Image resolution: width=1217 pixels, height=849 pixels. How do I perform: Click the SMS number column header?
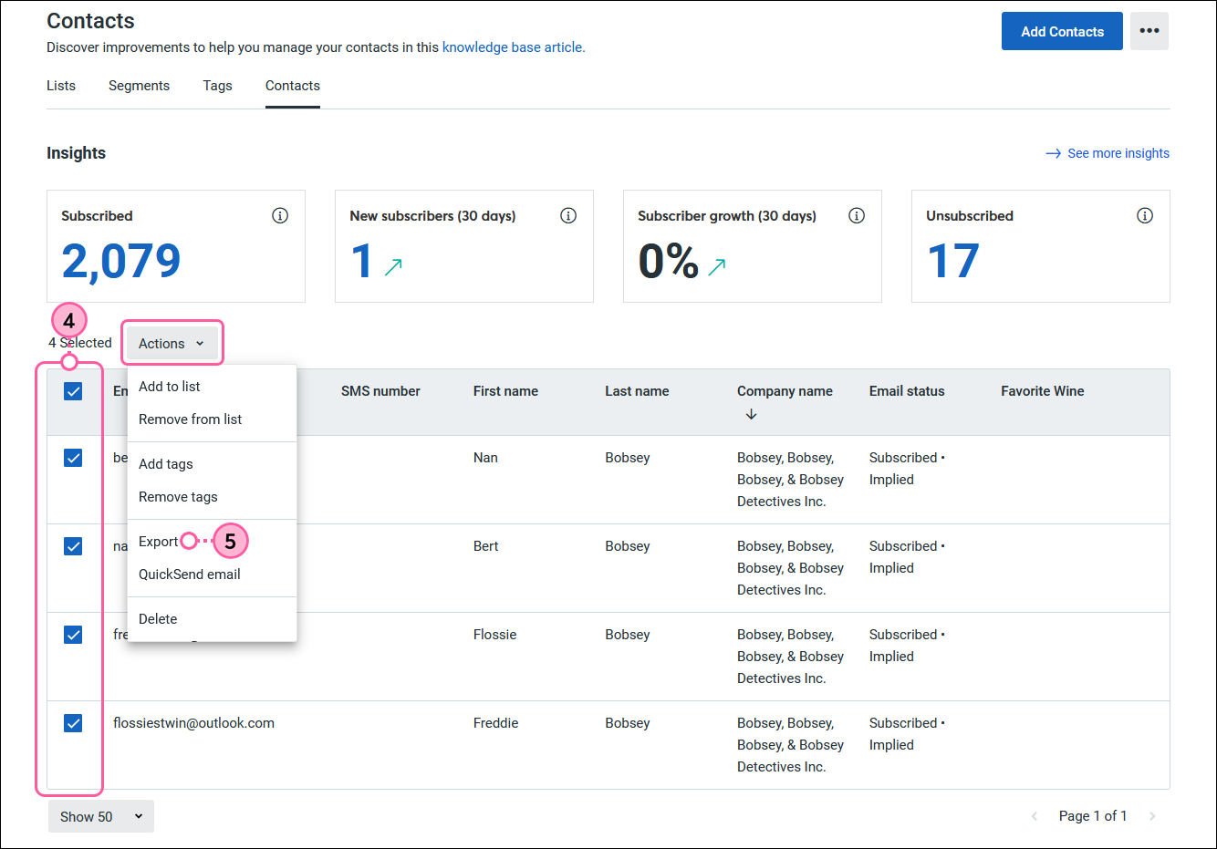pyautogui.click(x=380, y=391)
